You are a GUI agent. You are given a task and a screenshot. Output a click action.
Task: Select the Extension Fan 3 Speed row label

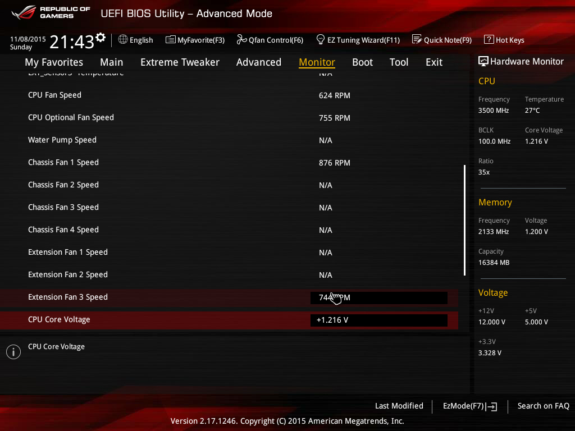[68, 297]
